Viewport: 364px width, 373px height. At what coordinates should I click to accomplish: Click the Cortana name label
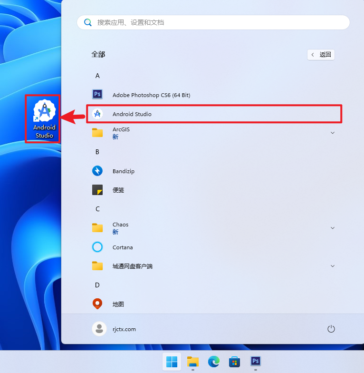point(123,247)
